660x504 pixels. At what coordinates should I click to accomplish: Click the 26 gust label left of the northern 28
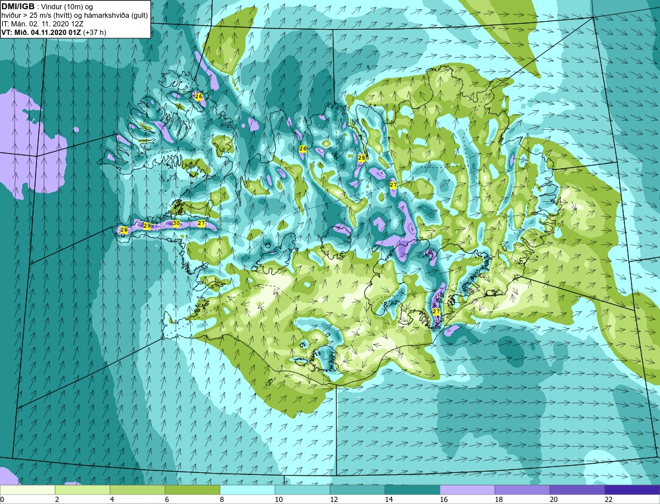[303, 148]
